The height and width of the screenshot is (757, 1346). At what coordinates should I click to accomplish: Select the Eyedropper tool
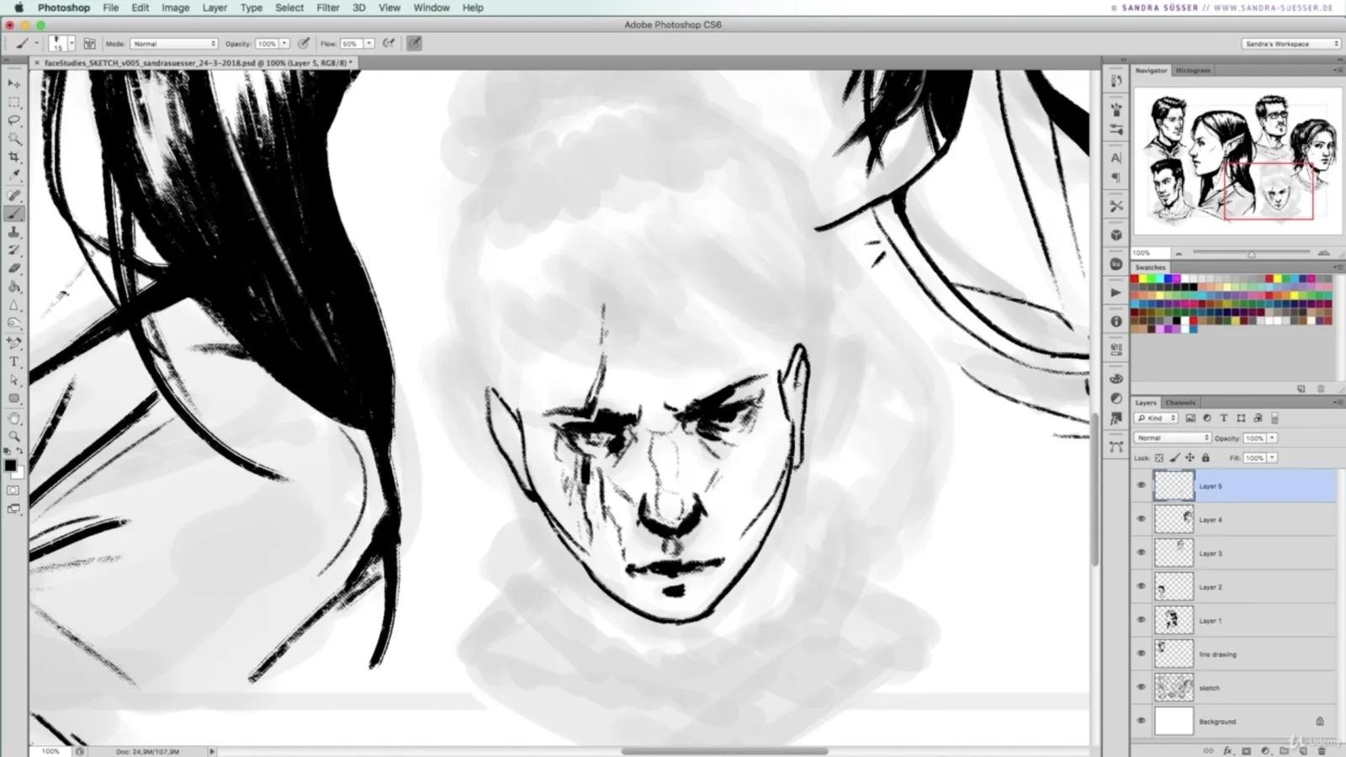[x=14, y=175]
